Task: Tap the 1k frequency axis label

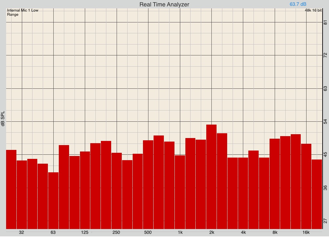Action: click(180, 233)
